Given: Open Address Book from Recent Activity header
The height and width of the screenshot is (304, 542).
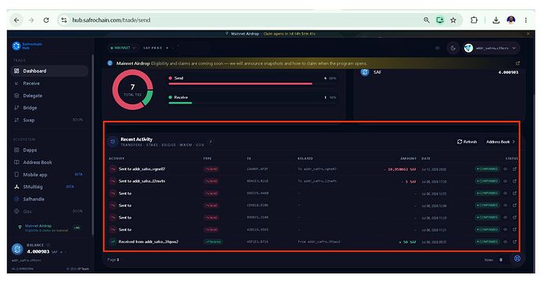Looking at the screenshot, I should (500, 142).
